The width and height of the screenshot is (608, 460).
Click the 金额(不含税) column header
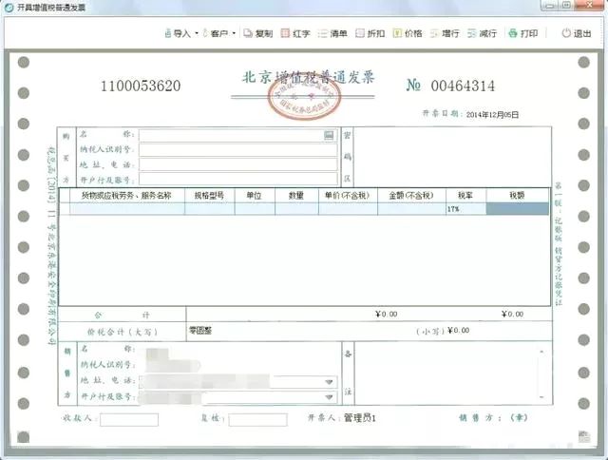[411, 196]
